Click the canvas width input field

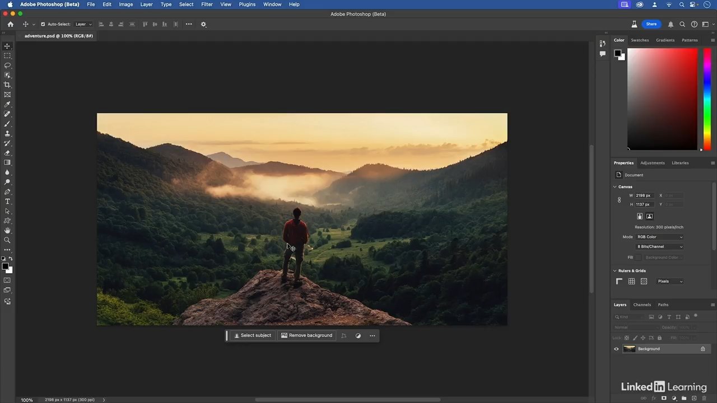click(x=644, y=195)
